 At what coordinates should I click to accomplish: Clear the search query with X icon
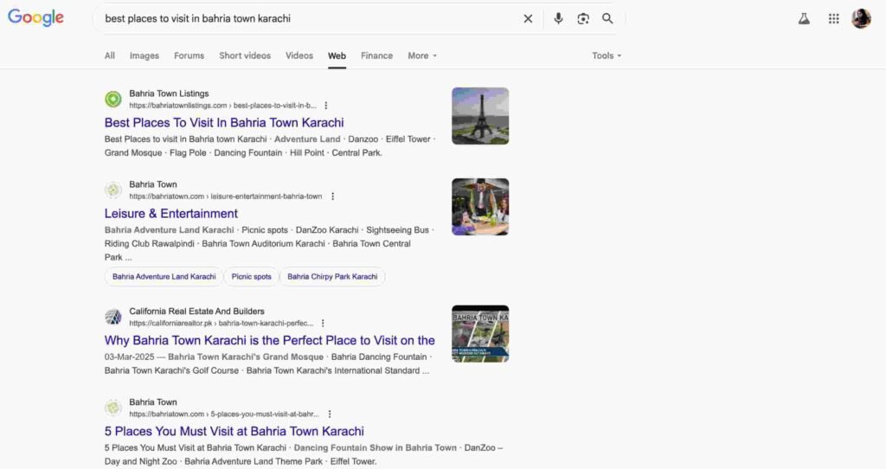pos(528,19)
